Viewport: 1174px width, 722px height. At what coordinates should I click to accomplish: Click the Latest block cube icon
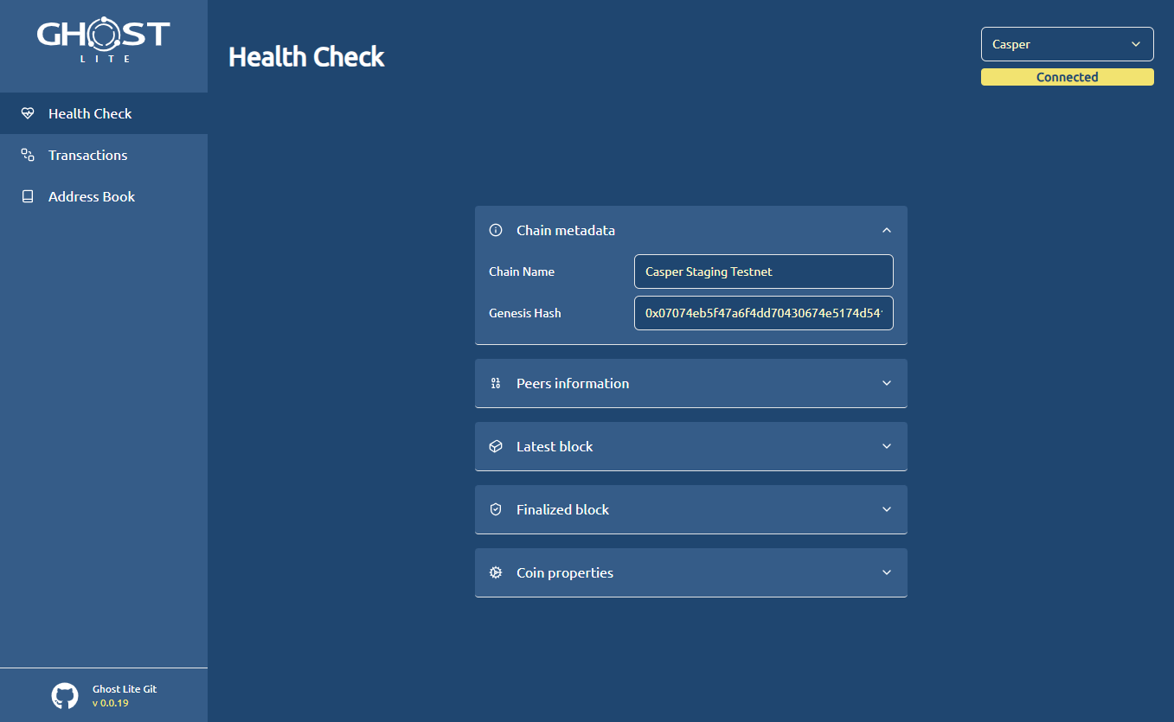[x=496, y=446]
